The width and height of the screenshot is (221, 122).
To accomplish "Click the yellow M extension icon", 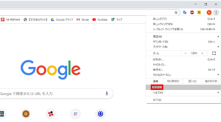I will click(199, 13).
